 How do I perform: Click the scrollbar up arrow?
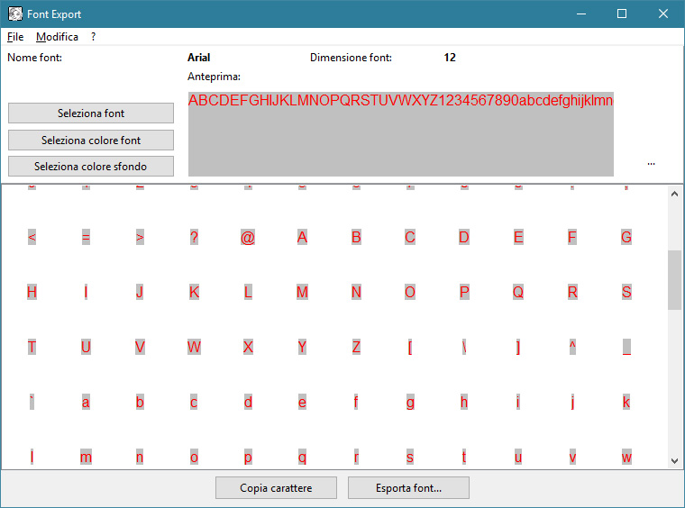click(x=674, y=193)
